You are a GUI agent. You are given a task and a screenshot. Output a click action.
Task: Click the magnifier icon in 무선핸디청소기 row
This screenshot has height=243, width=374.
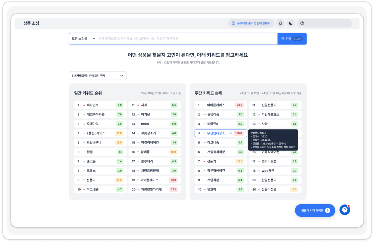(231, 133)
